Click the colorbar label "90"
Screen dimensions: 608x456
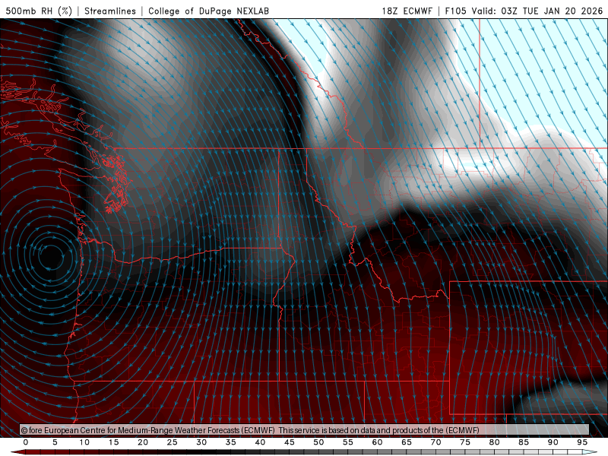553,442
